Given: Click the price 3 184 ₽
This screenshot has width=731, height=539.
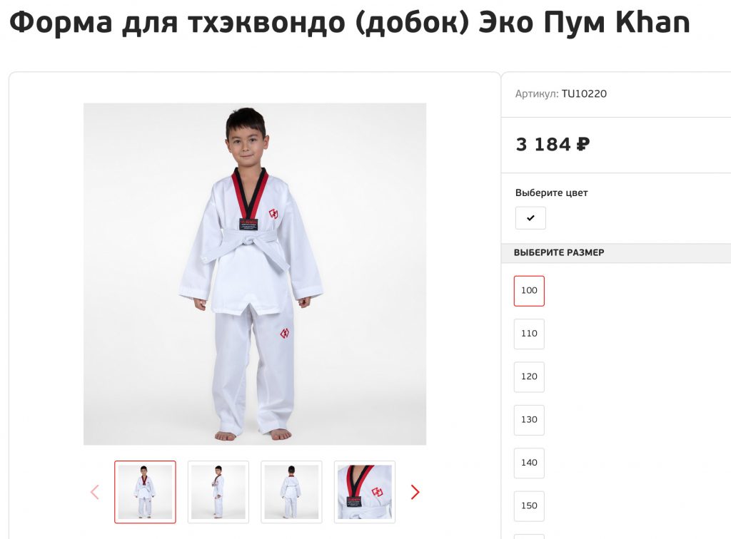Looking at the screenshot, I should [x=553, y=144].
